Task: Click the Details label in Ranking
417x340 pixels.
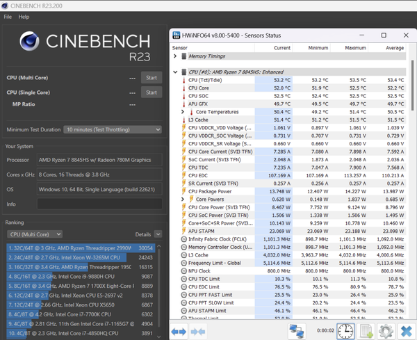Action: point(142,234)
